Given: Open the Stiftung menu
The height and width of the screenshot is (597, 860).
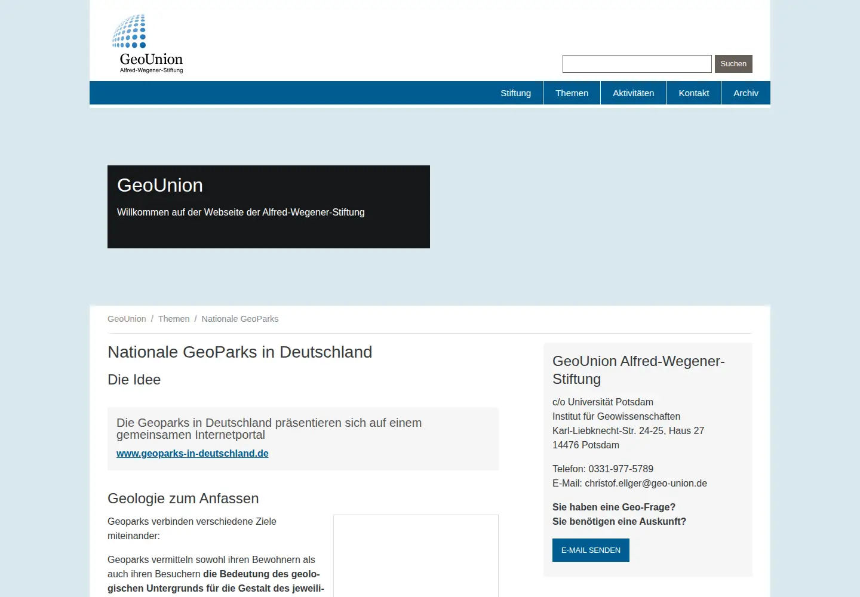Looking at the screenshot, I should tap(515, 93).
